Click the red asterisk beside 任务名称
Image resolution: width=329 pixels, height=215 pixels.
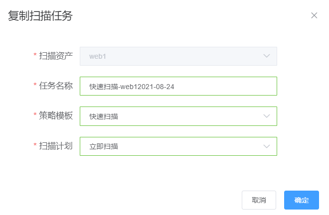35,86
